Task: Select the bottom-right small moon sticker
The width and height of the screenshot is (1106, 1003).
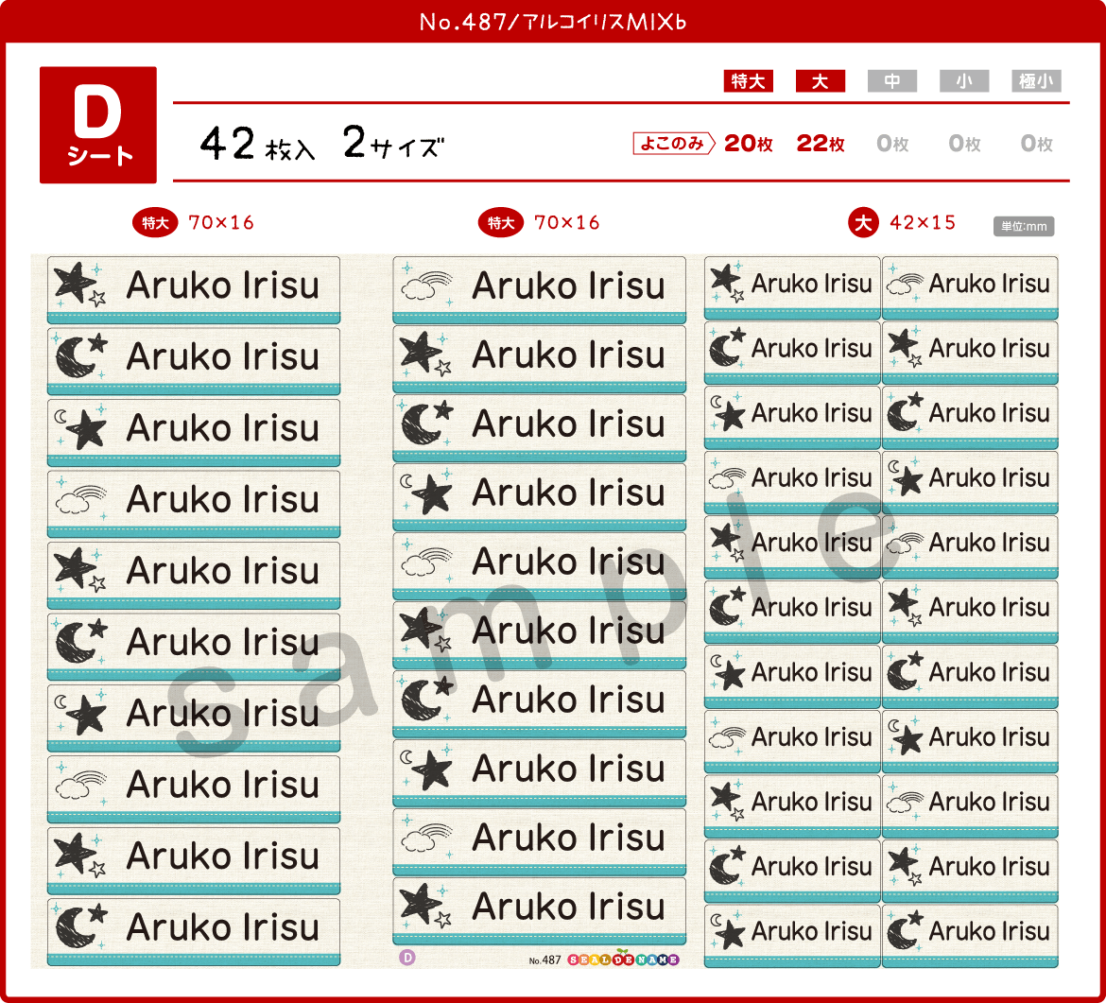Action: (x=970, y=935)
